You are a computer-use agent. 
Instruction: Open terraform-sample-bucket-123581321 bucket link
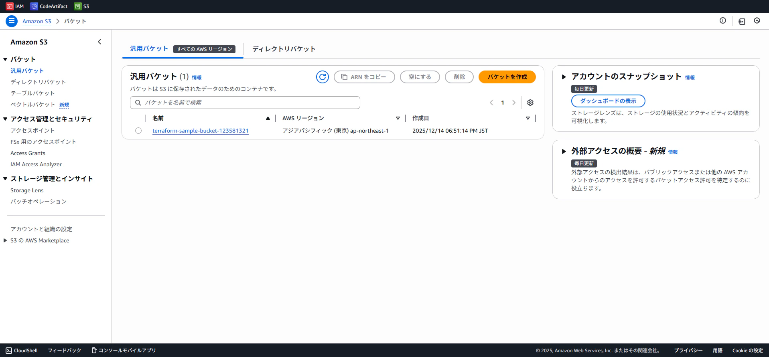pos(201,131)
